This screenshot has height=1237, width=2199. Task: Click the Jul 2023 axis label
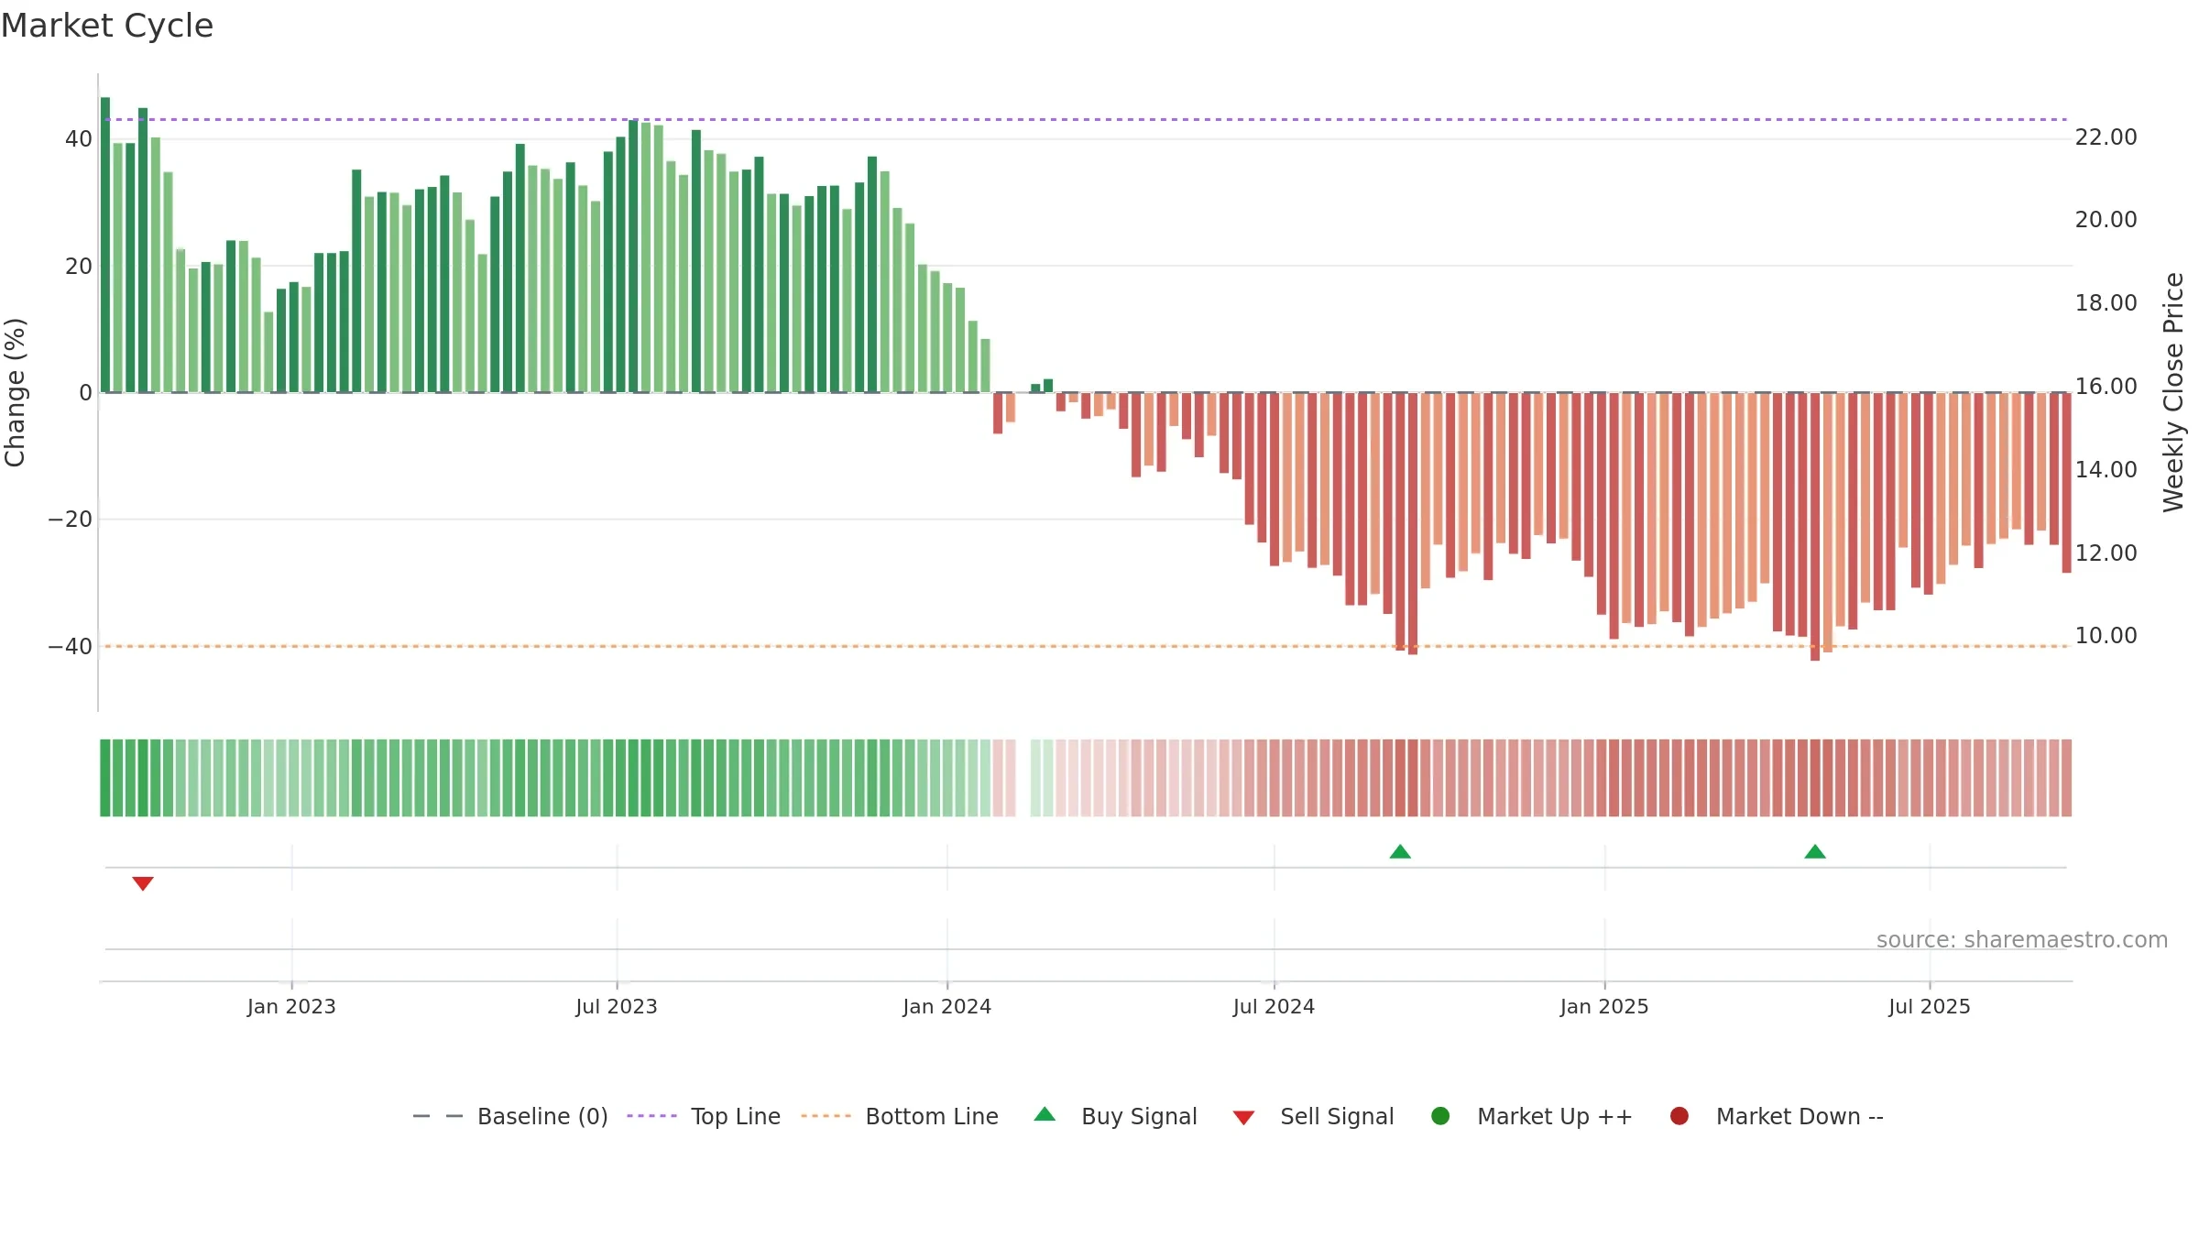[x=617, y=1007]
